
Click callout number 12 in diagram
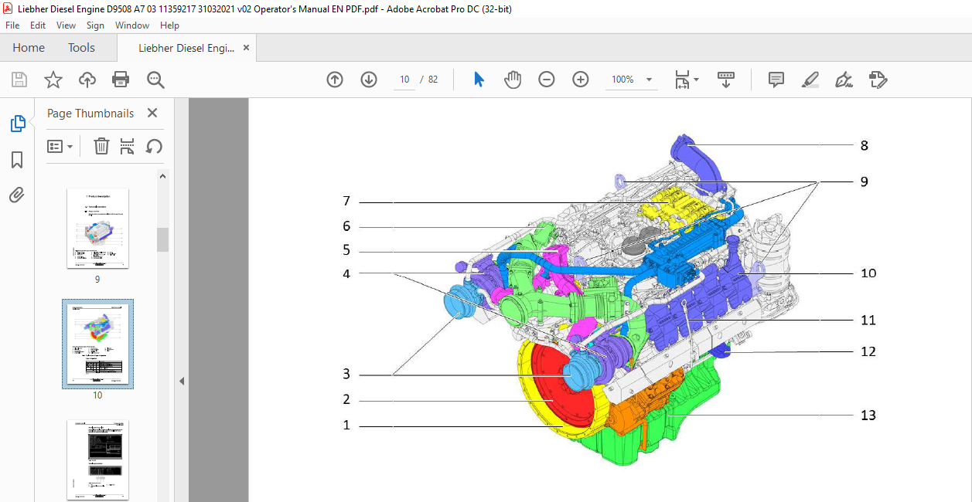tap(868, 351)
